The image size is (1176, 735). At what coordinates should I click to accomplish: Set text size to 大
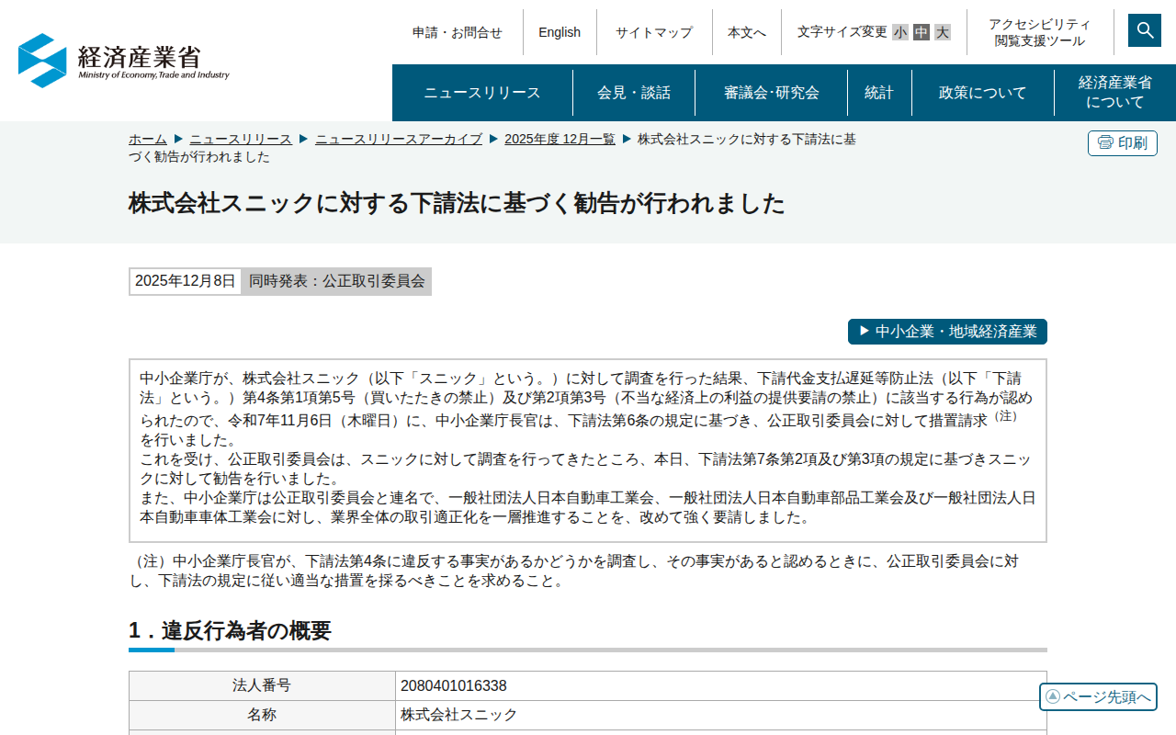click(x=943, y=32)
